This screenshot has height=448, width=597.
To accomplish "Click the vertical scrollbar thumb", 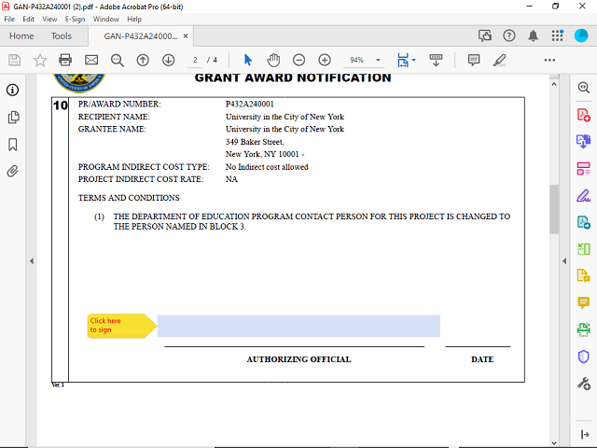I will pyautogui.click(x=553, y=210).
